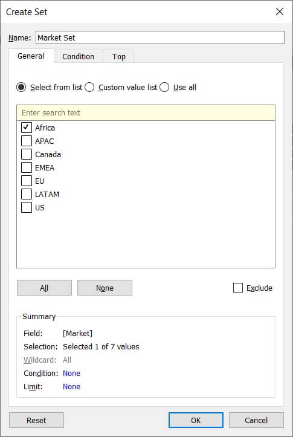
Task: Choose the Use all radio option
Action: [164, 87]
